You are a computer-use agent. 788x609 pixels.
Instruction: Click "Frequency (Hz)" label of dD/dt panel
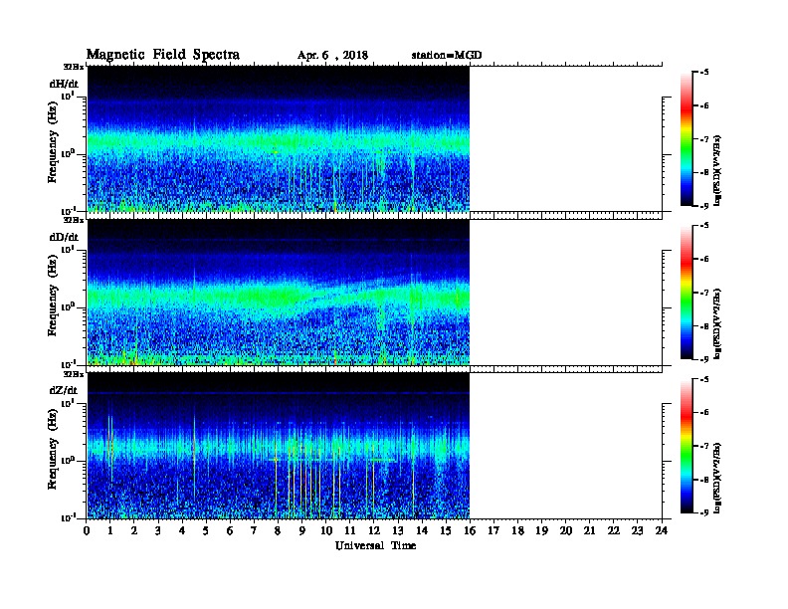tap(53, 297)
